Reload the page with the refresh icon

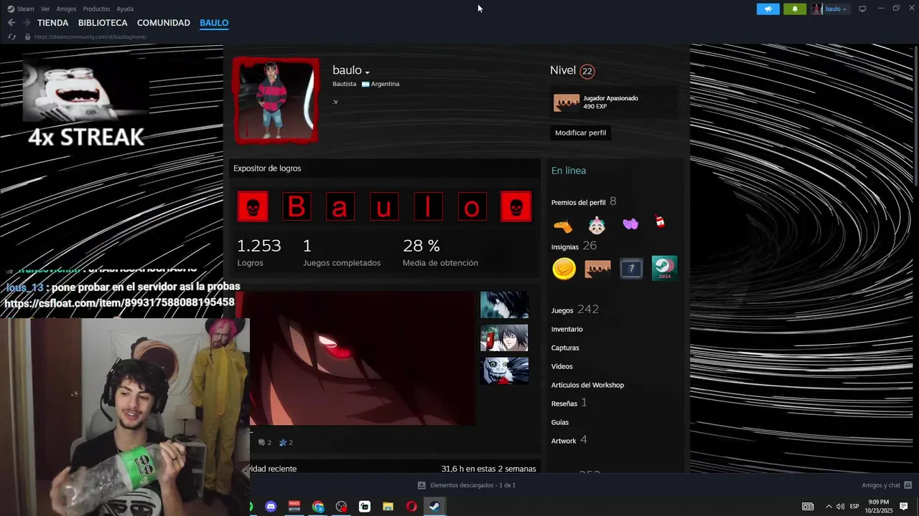click(x=12, y=37)
